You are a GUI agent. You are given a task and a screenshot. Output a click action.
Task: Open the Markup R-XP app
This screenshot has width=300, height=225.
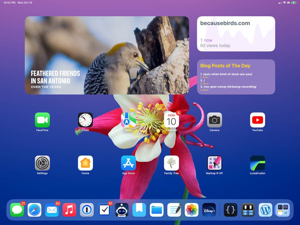[214, 163]
